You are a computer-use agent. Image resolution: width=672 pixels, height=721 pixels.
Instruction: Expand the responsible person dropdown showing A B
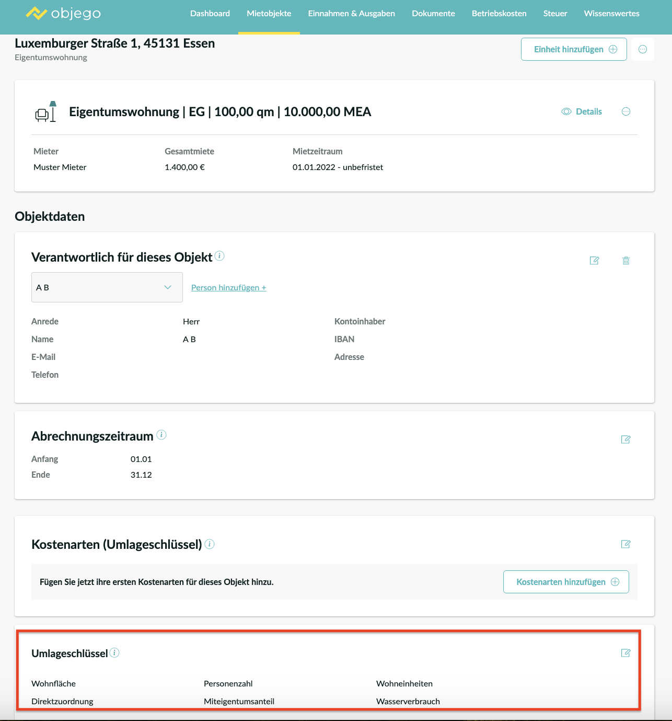[107, 287]
